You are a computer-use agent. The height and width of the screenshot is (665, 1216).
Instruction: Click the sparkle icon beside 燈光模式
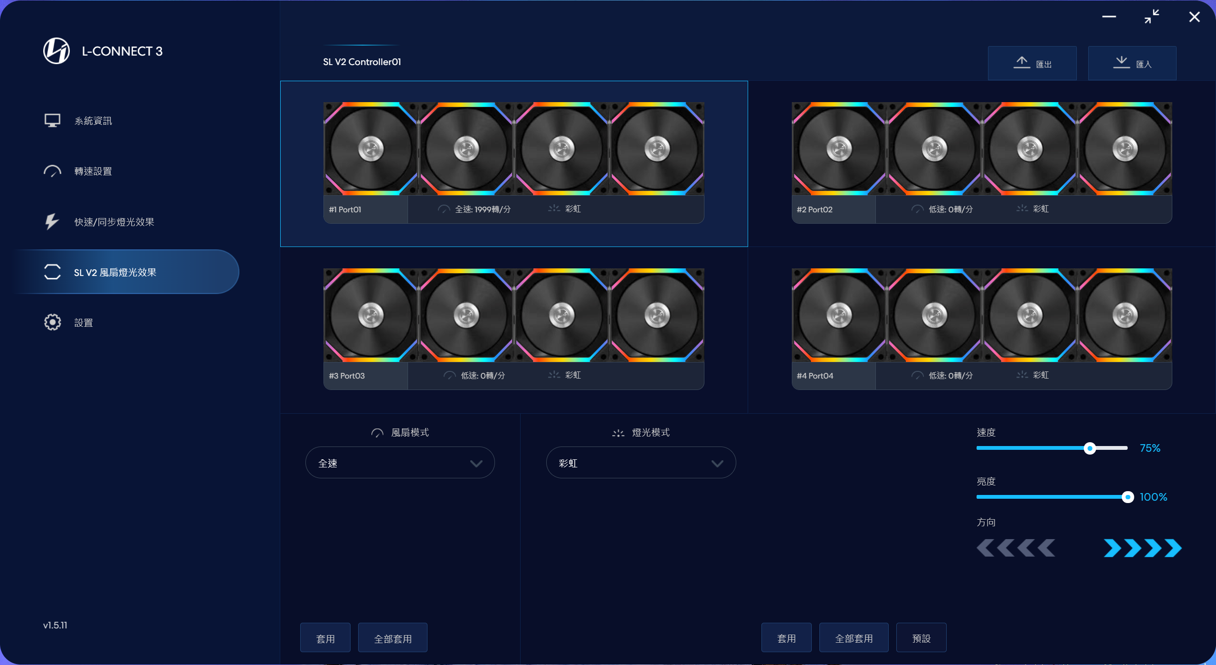coord(618,433)
